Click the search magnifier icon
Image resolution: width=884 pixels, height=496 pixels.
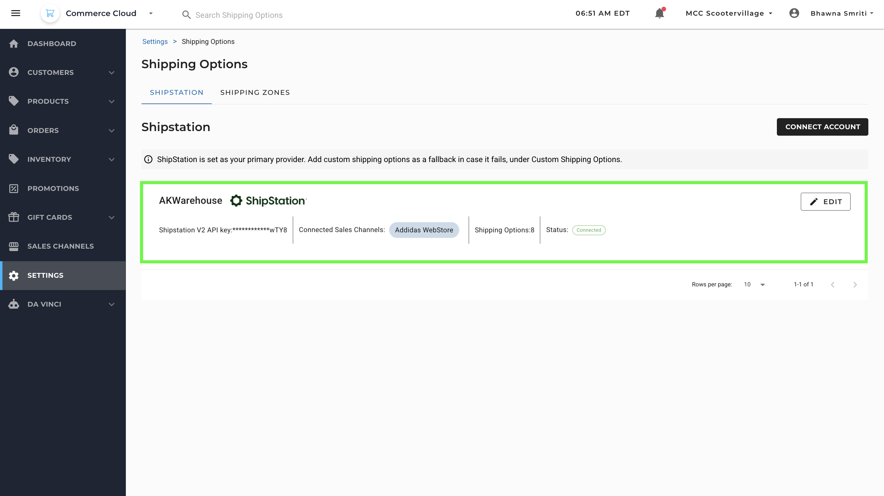[186, 14]
